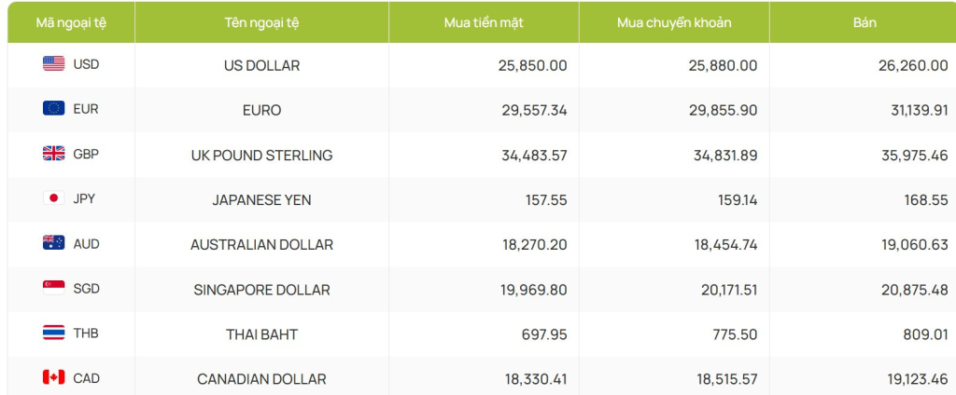The width and height of the screenshot is (956, 395).
Task: Click the Japanese flag icon beside JPY
Action: point(53,197)
